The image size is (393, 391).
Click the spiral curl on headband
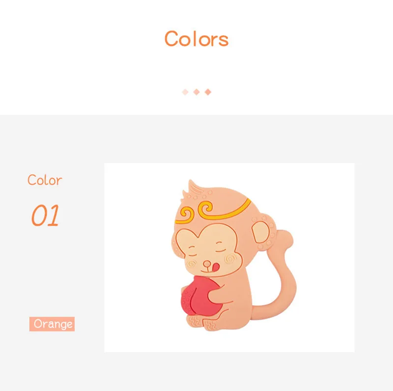pyautogui.click(x=205, y=208)
